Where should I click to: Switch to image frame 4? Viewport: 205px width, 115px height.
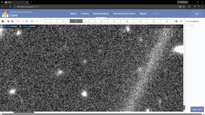(x=63, y=21)
